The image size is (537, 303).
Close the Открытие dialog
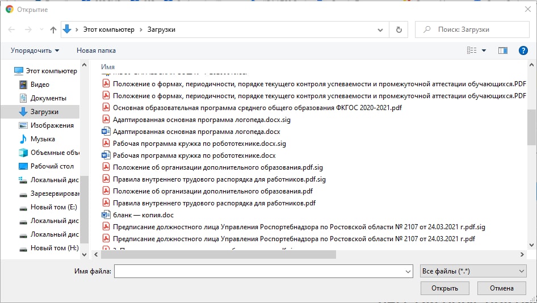tap(528, 9)
